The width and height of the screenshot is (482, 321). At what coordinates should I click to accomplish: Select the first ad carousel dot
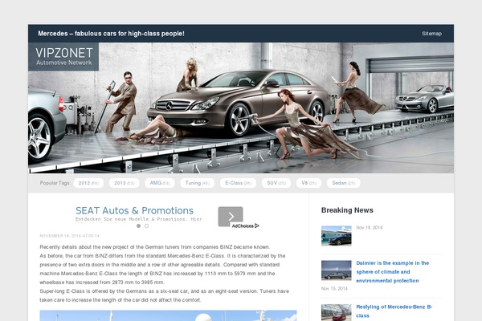(139, 226)
